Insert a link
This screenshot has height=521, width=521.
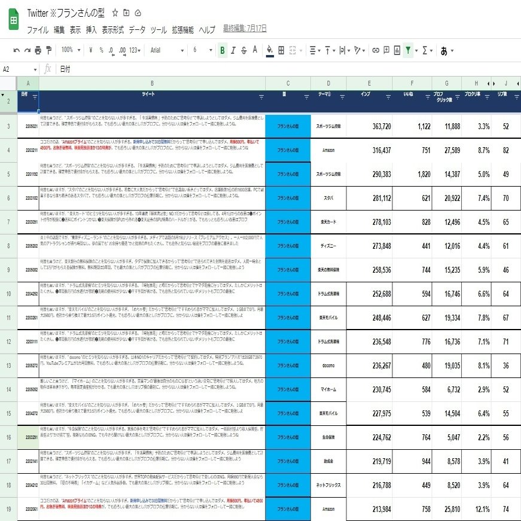tap(376, 50)
